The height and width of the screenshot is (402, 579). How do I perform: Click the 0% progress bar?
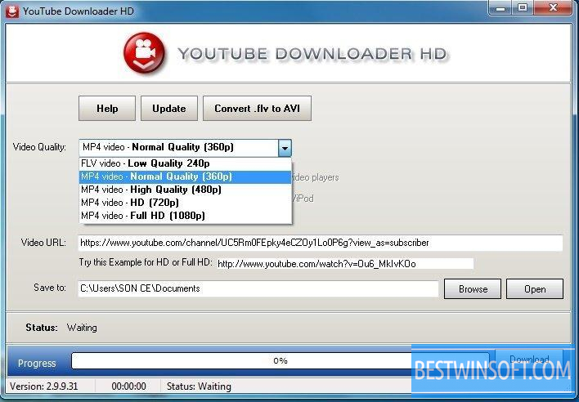click(x=281, y=360)
